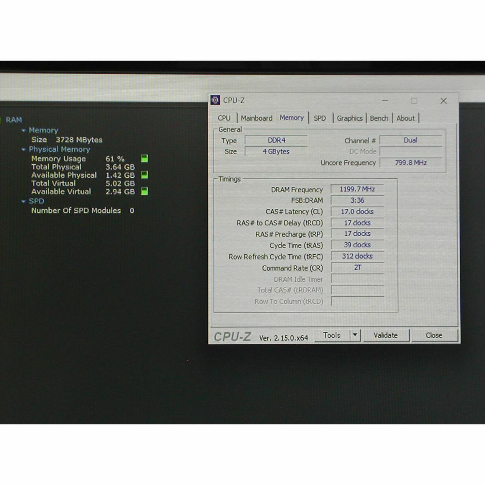The height and width of the screenshot is (485, 485).
Task: Switch to the Graphics tab
Action: pyautogui.click(x=349, y=118)
